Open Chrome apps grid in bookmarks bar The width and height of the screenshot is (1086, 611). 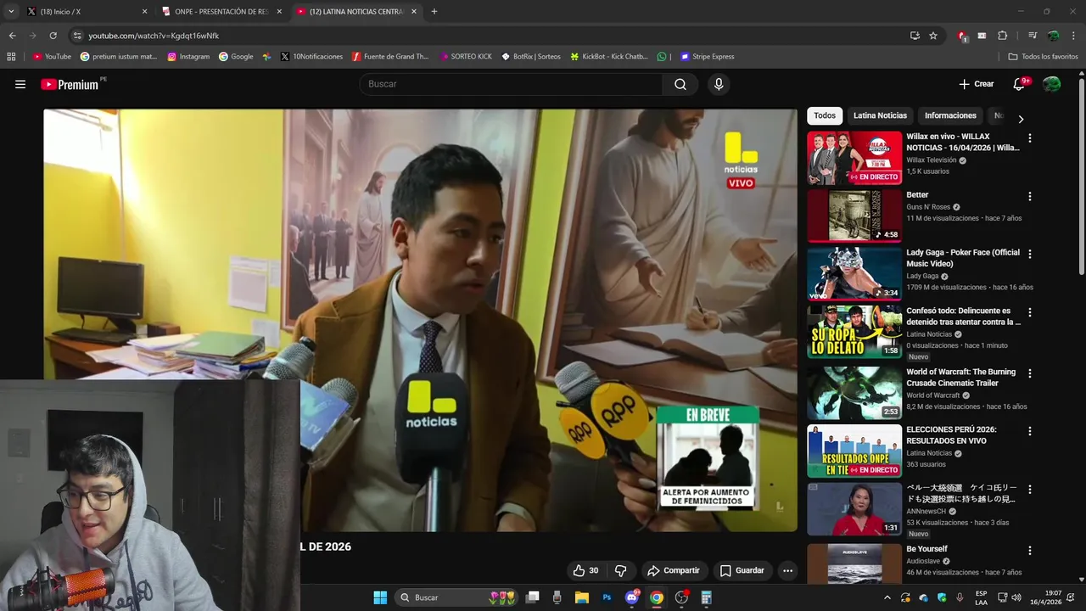tap(11, 57)
